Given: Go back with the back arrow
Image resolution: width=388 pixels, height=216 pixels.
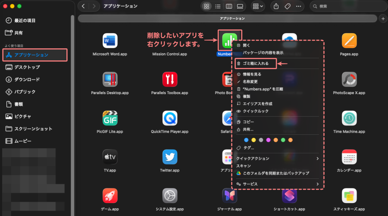Looking at the screenshot, I should coord(83,6).
